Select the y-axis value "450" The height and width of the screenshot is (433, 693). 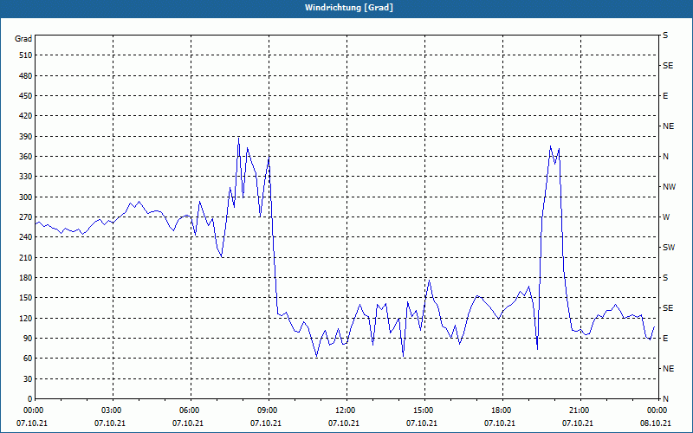point(26,96)
